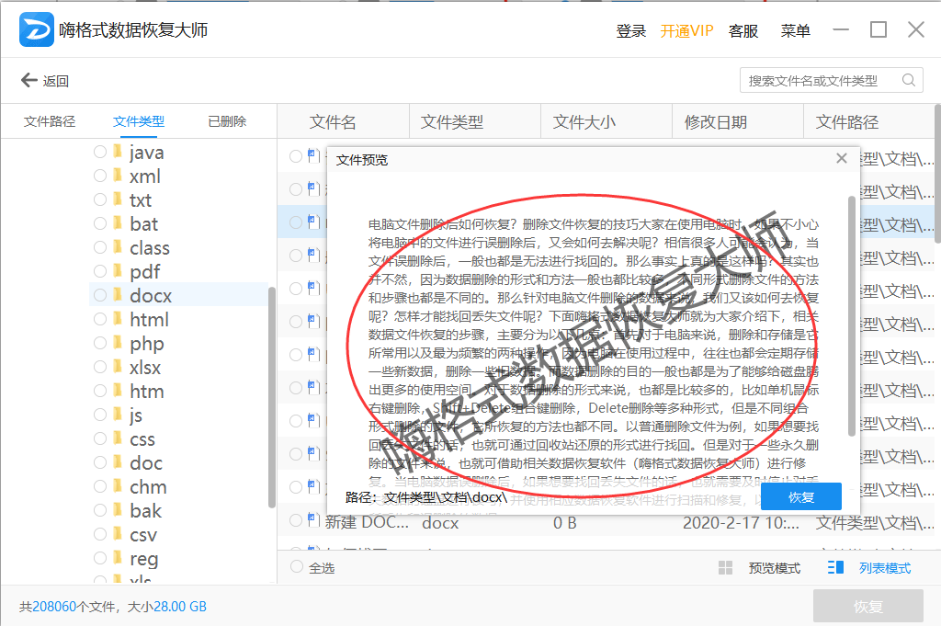
Task: Select the radio button for csv
Action: 100,534
